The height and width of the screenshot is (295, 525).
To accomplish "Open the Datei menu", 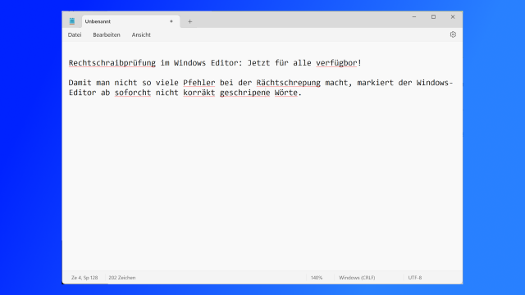I will point(75,34).
